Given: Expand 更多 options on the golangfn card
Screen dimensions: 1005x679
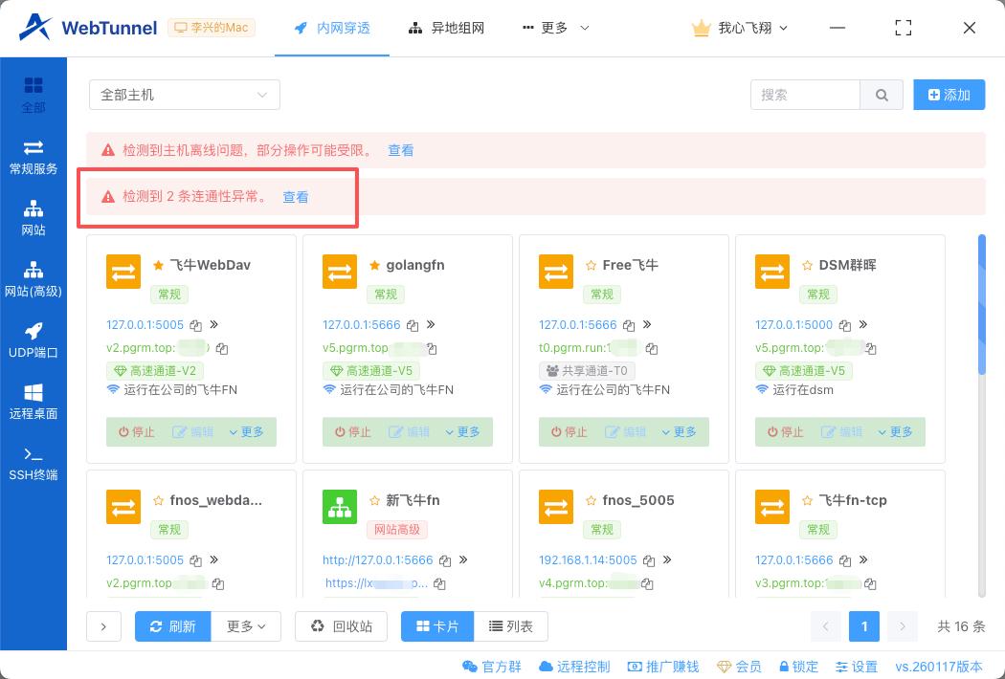Looking at the screenshot, I should coord(466,431).
